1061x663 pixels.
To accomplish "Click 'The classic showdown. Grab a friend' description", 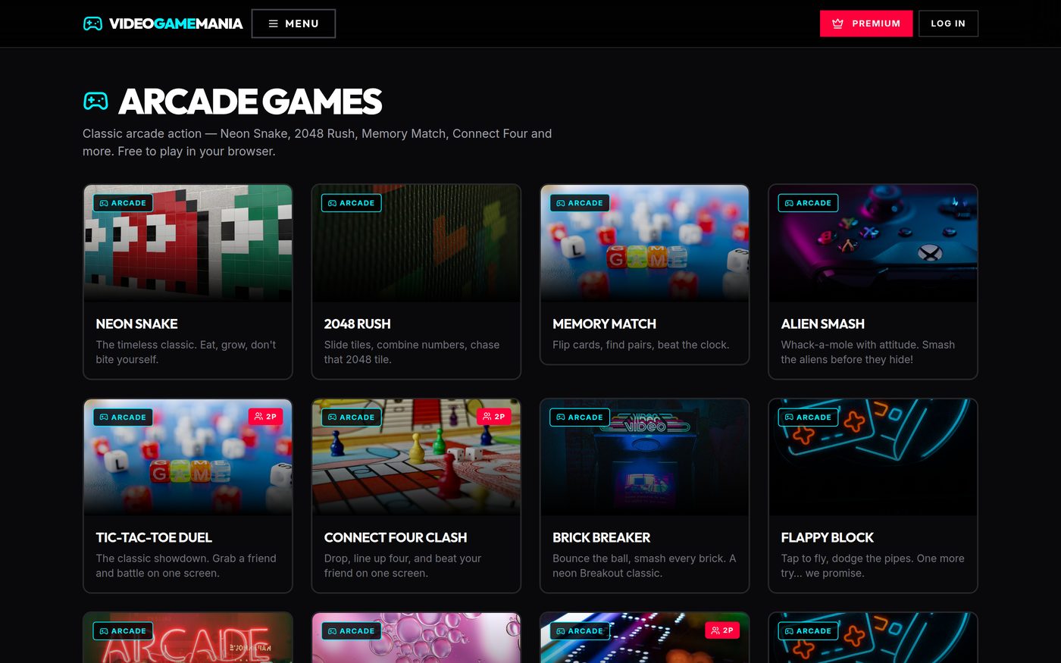I will pos(186,566).
